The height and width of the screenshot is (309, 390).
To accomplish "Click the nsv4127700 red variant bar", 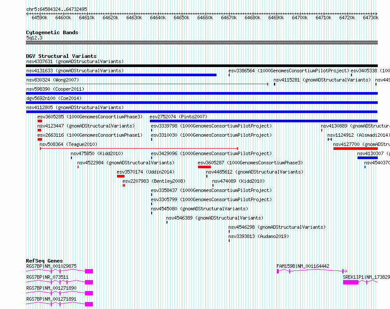I will point(355,149).
